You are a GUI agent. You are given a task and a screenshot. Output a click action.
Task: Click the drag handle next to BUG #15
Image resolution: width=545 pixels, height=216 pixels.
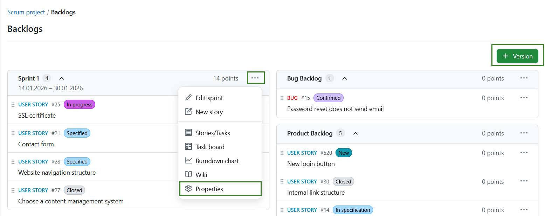tap(282, 98)
